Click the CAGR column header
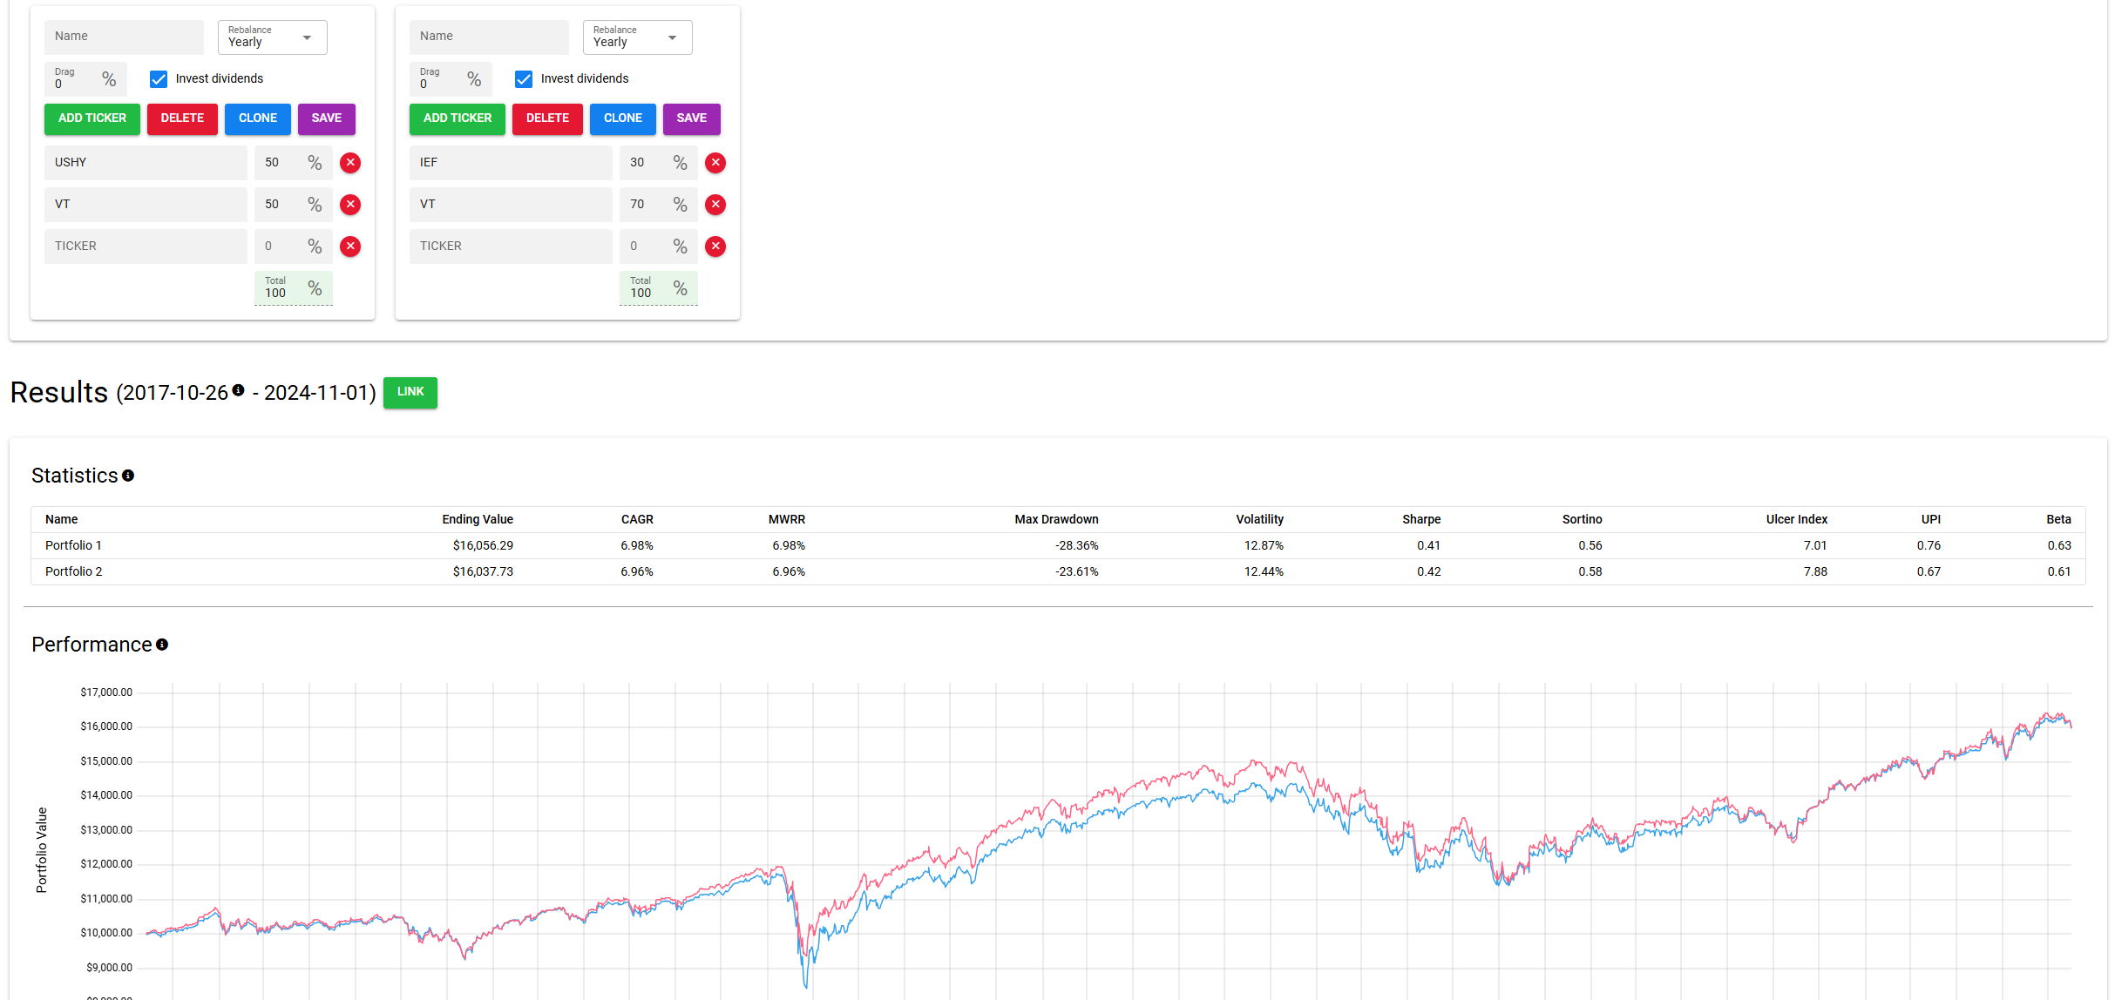This screenshot has height=1000, width=2115. pyautogui.click(x=637, y=520)
